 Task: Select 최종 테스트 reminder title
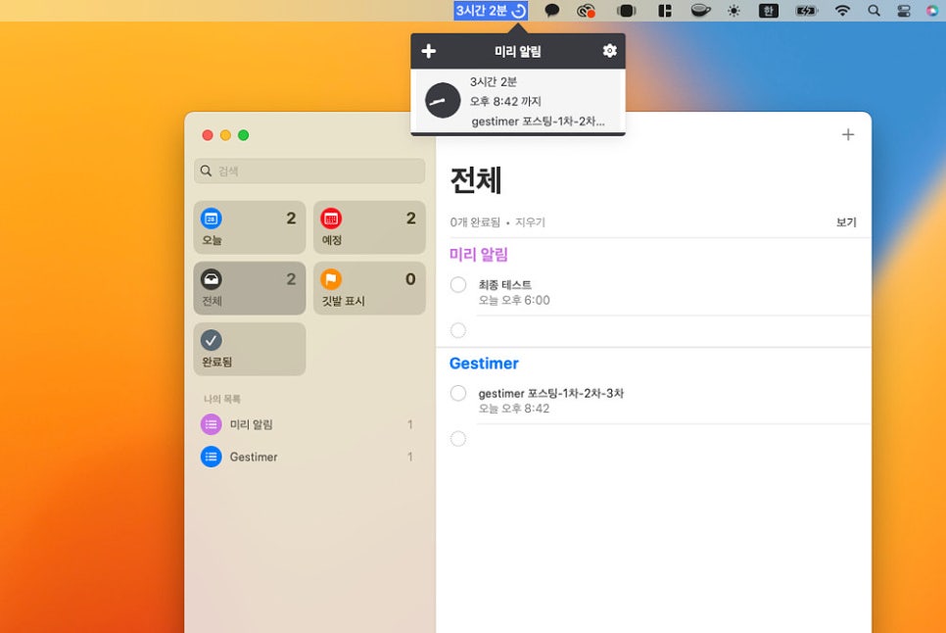tap(505, 285)
